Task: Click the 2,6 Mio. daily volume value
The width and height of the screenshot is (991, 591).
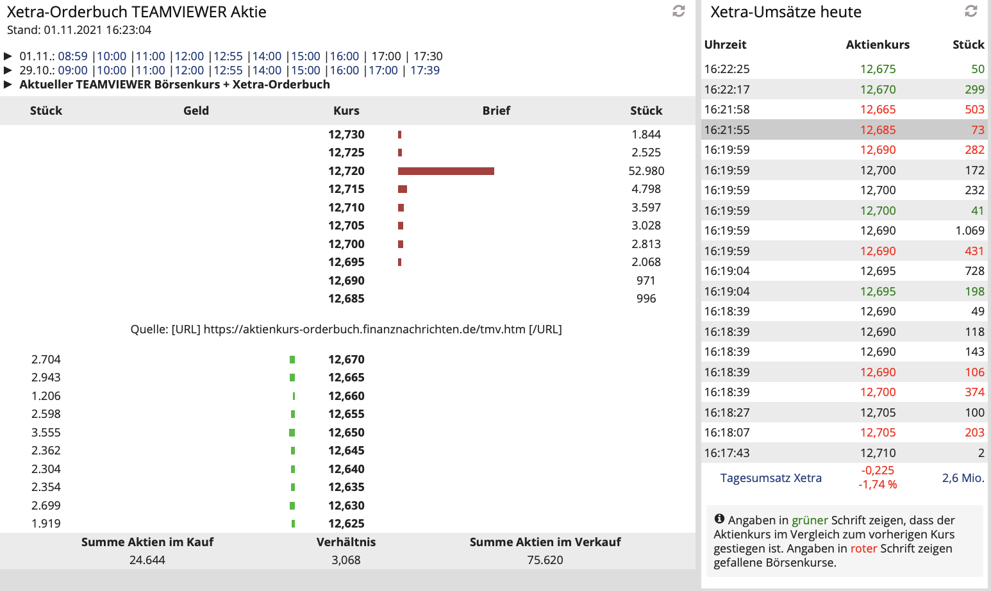Action: click(x=963, y=478)
